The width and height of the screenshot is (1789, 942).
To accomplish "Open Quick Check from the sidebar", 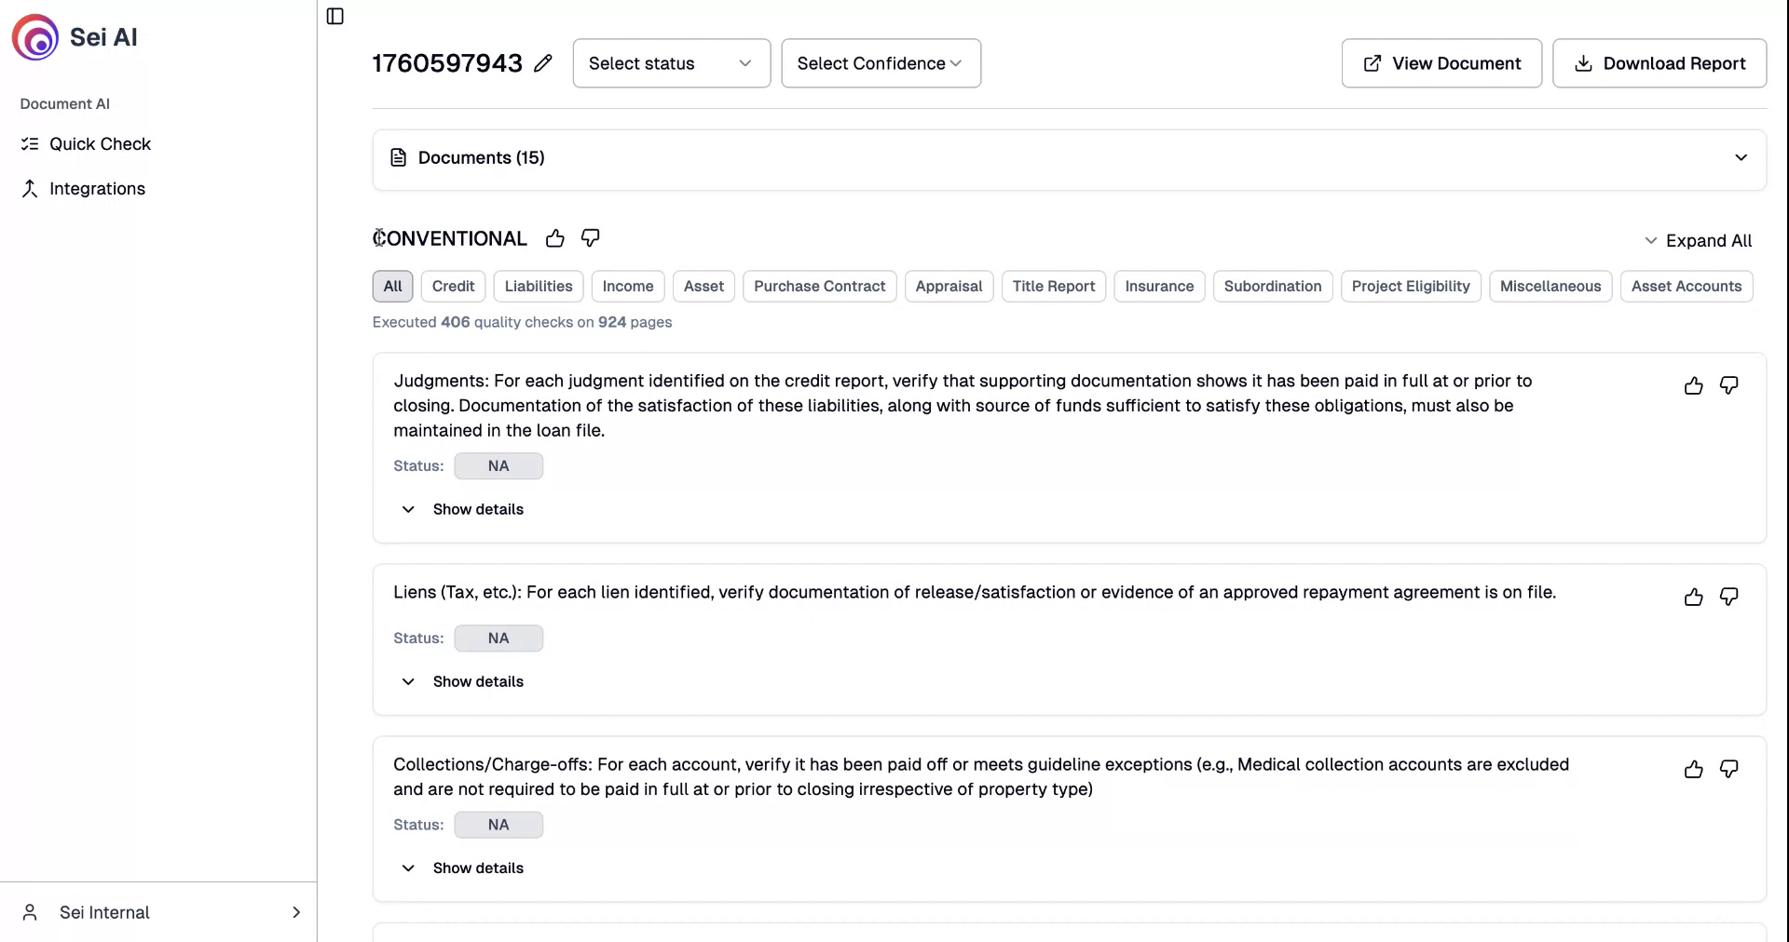I will click(x=101, y=143).
